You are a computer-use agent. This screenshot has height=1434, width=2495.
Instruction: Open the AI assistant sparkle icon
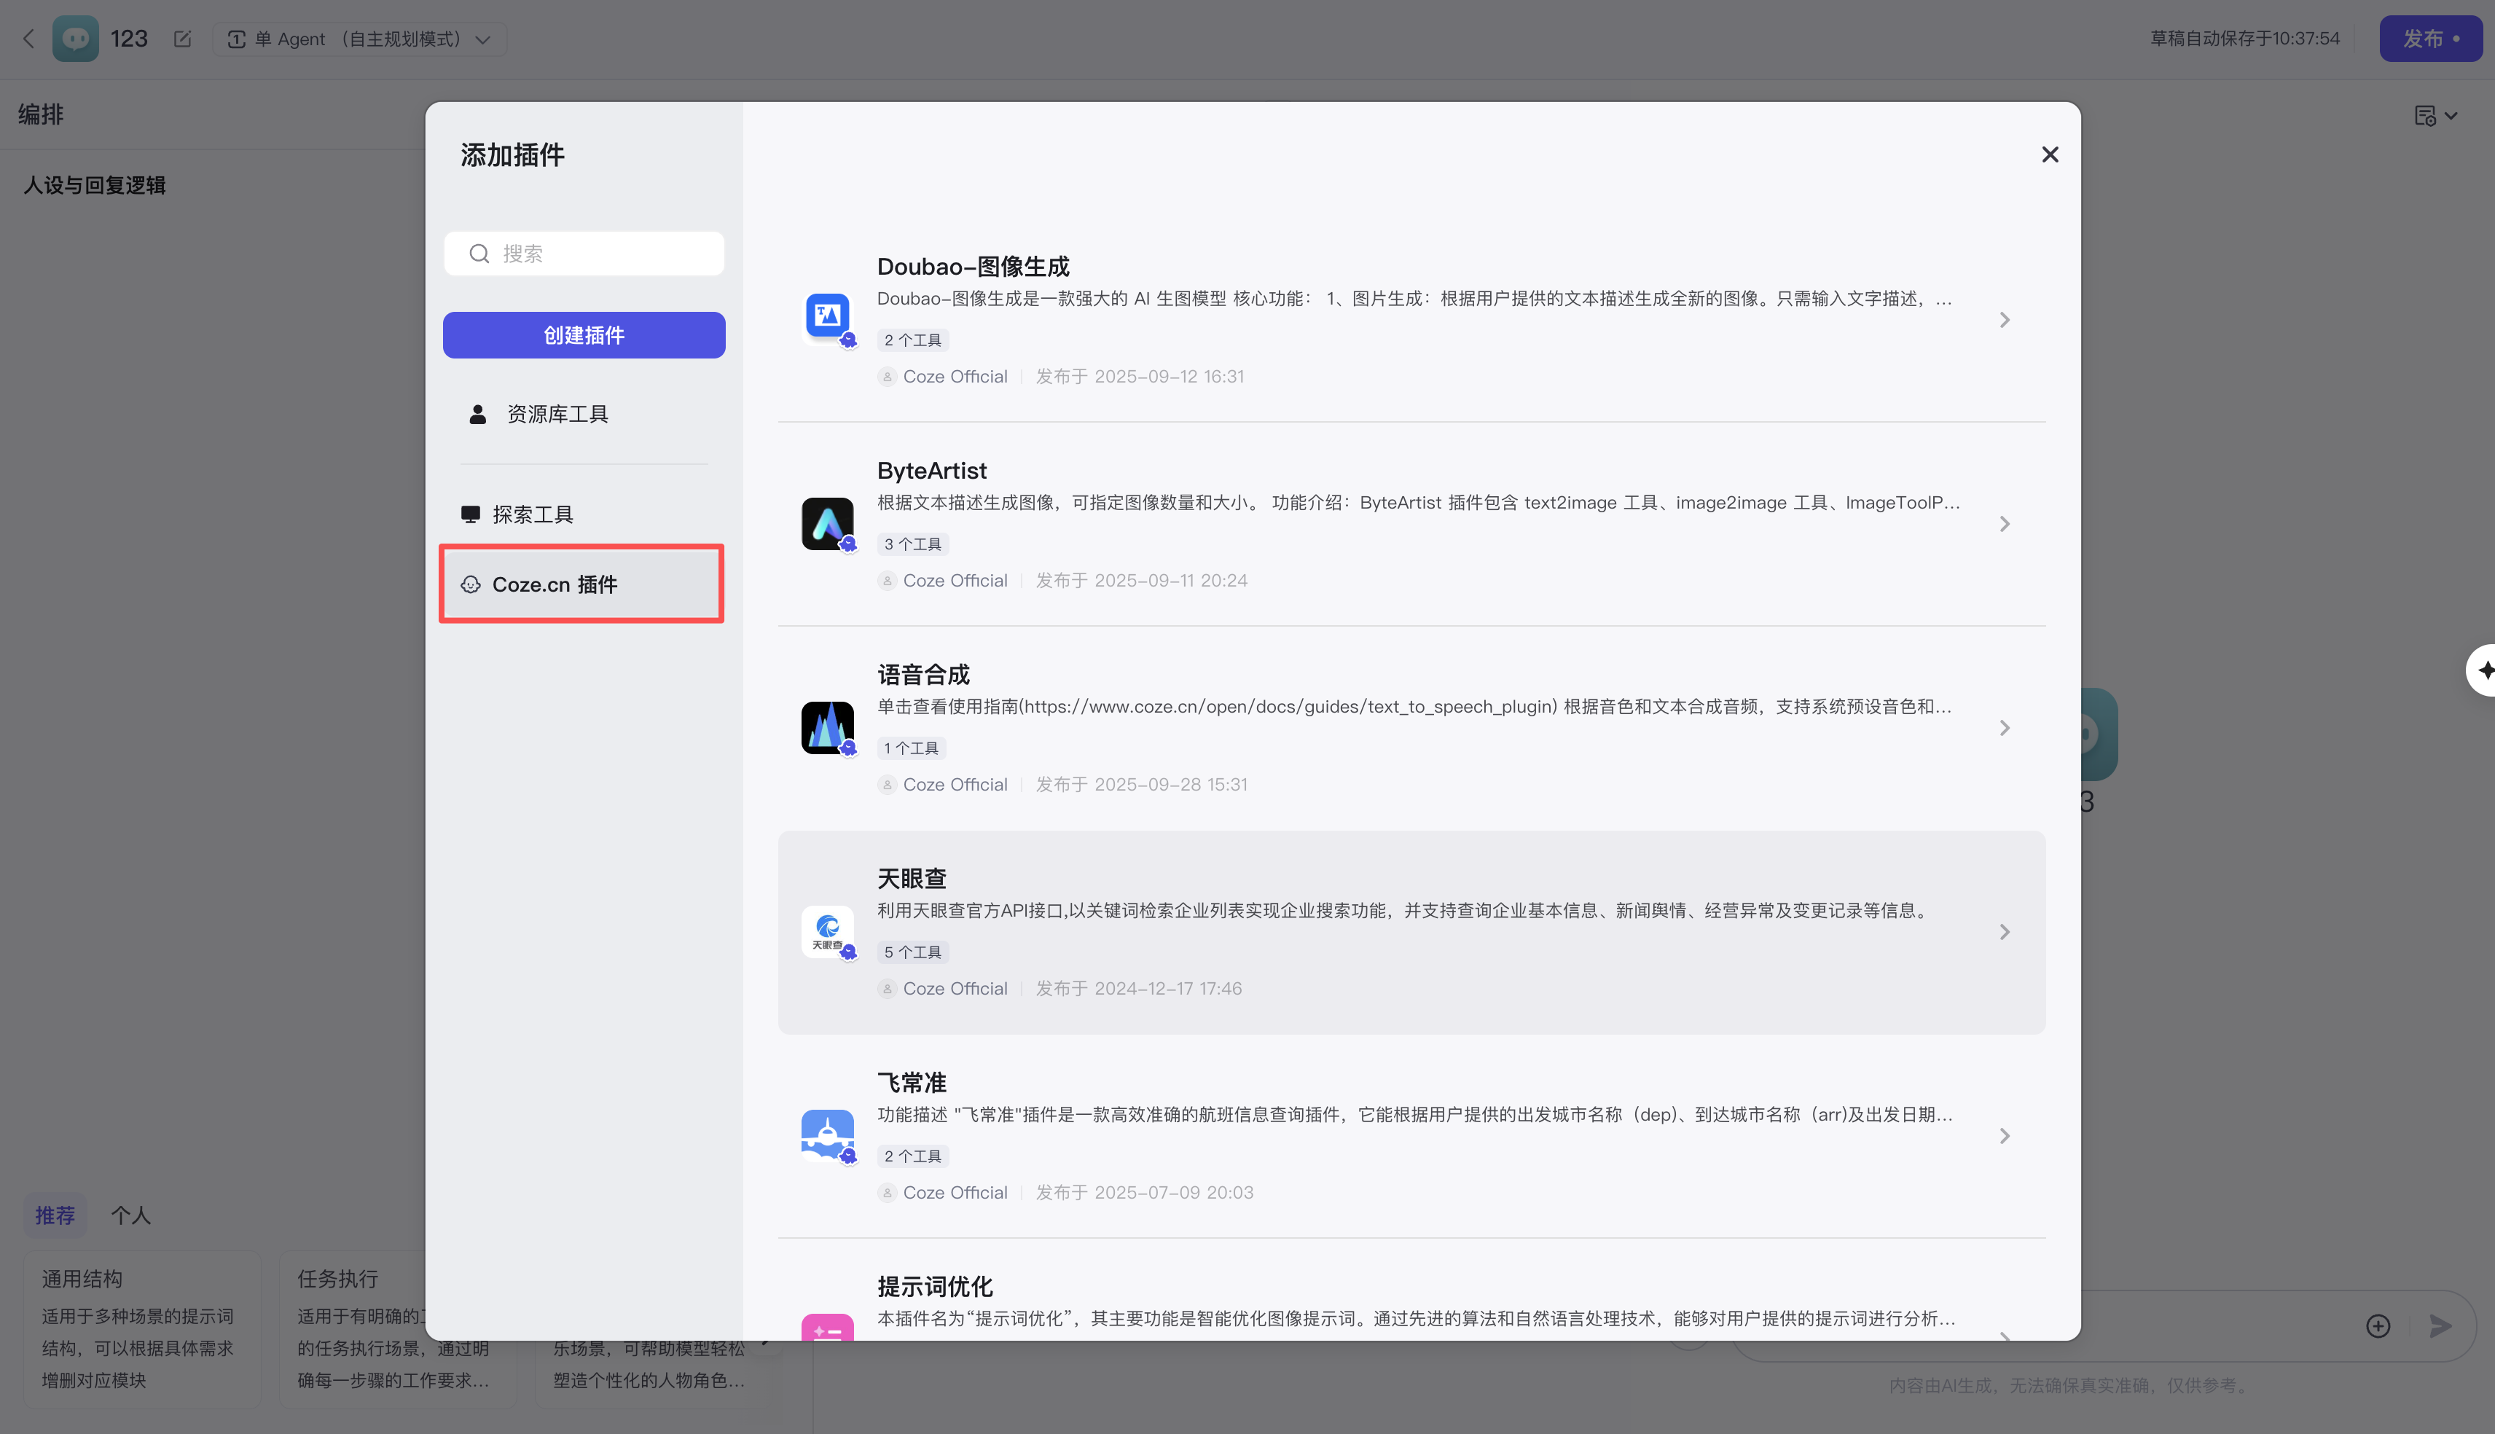2484,670
